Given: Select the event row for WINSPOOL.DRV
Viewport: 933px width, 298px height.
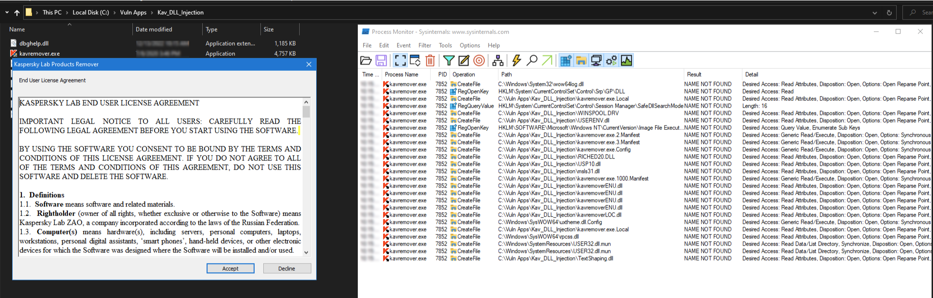Looking at the screenshot, I should (x=646, y=113).
